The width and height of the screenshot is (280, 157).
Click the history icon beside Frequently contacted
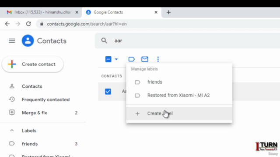click(x=12, y=99)
